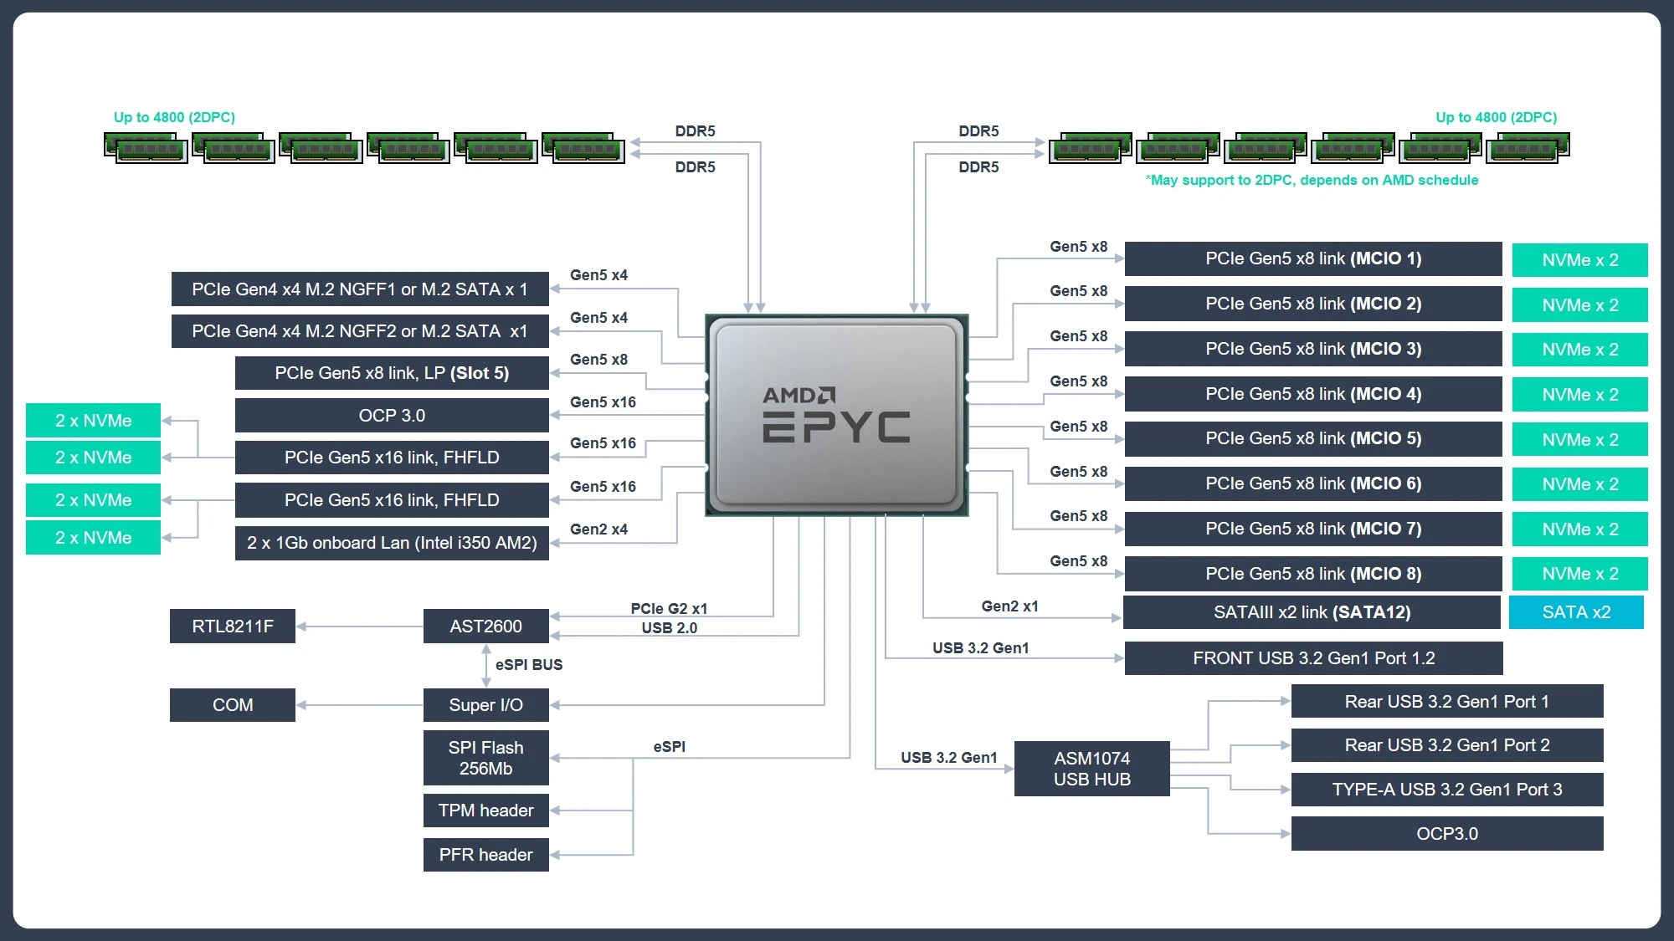Select the SATAIII x2 link SATA12 box

(1311, 612)
